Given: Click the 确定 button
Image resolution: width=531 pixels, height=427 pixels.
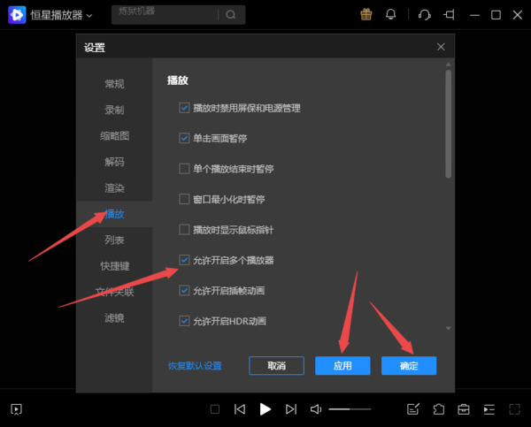Looking at the screenshot, I should coord(409,366).
